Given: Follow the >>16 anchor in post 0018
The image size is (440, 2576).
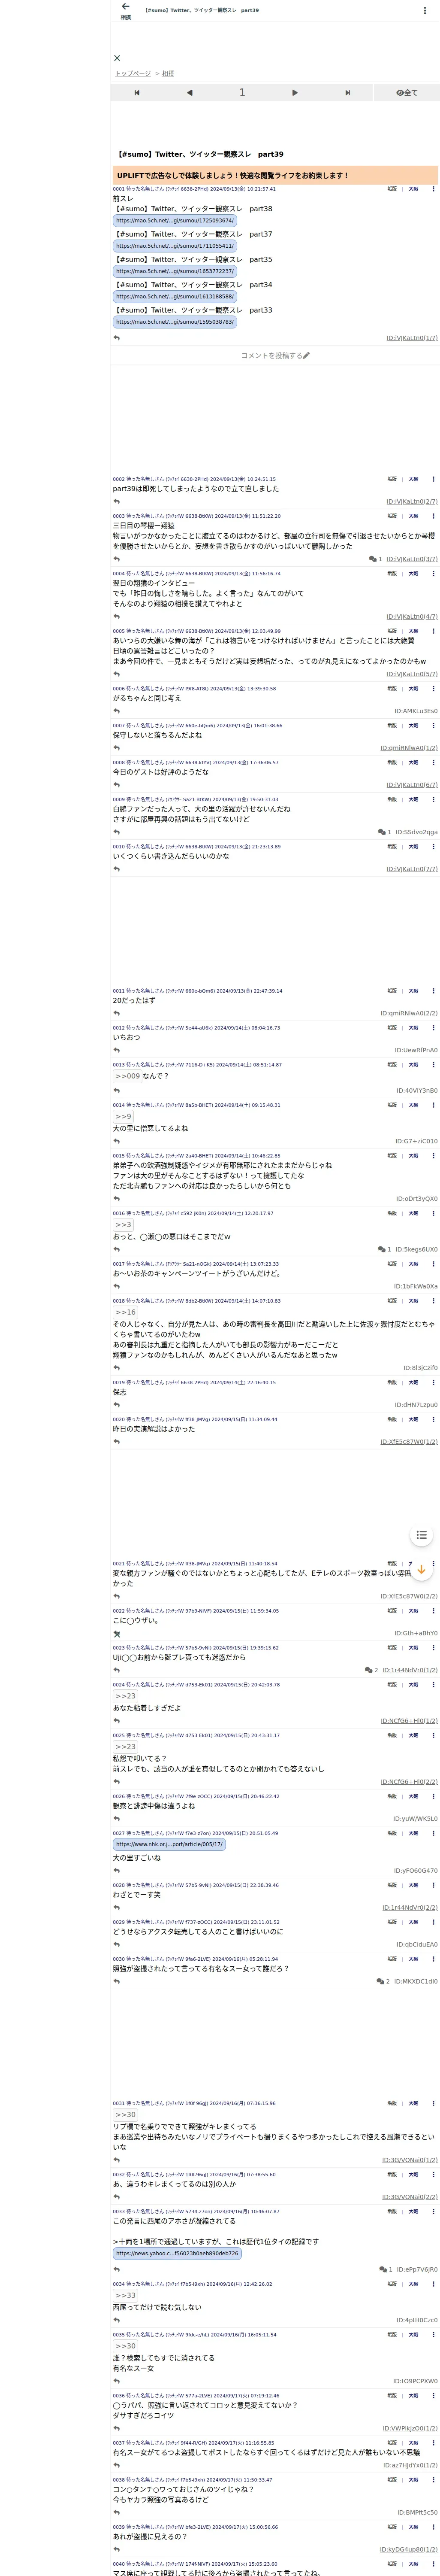Looking at the screenshot, I should (x=125, y=1312).
